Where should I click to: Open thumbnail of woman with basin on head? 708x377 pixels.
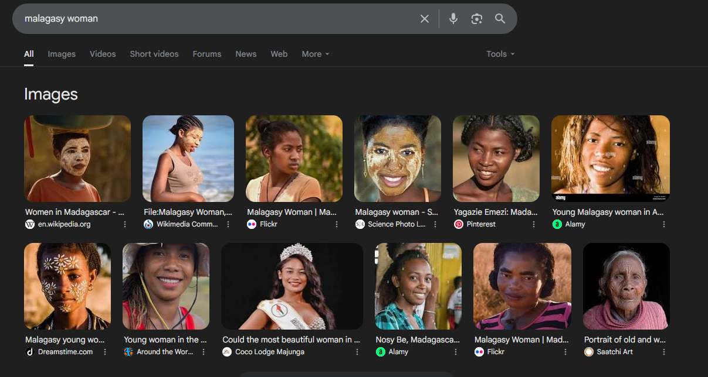coord(77,159)
